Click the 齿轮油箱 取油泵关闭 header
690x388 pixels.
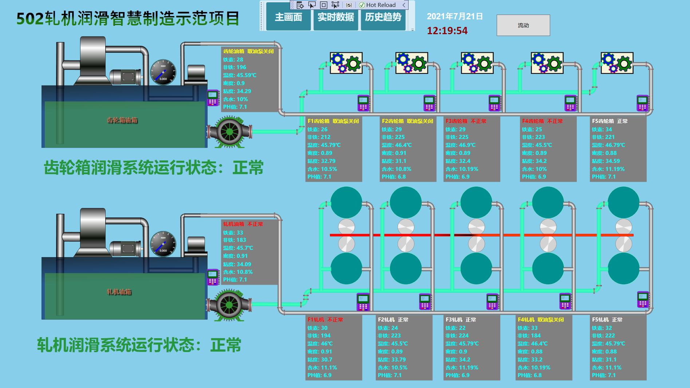[x=248, y=51]
